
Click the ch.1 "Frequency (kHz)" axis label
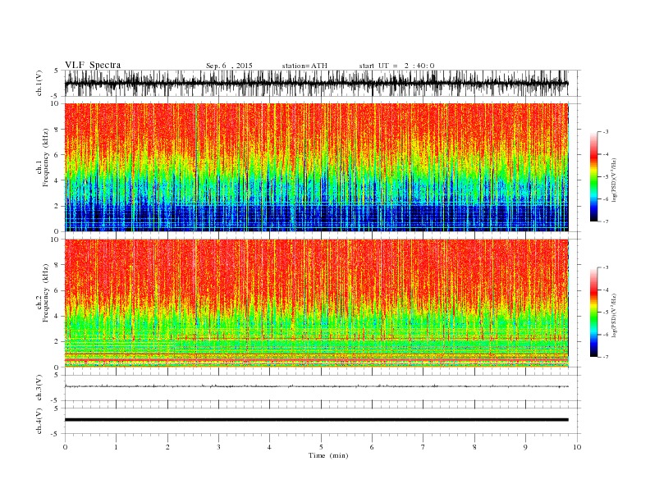tap(46, 157)
